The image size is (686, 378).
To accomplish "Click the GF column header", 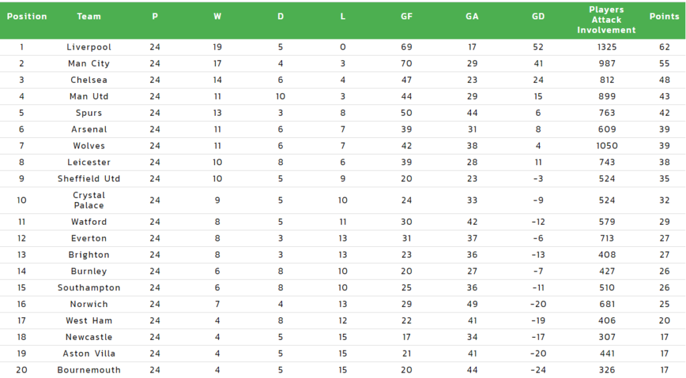I will click(407, 17).
